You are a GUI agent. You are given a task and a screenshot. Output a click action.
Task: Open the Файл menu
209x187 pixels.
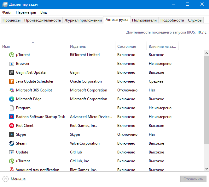tap(7, 12)
